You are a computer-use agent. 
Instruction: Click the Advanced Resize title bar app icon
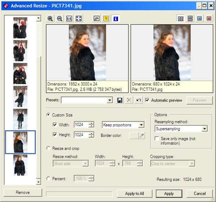(x=6, y=6)
